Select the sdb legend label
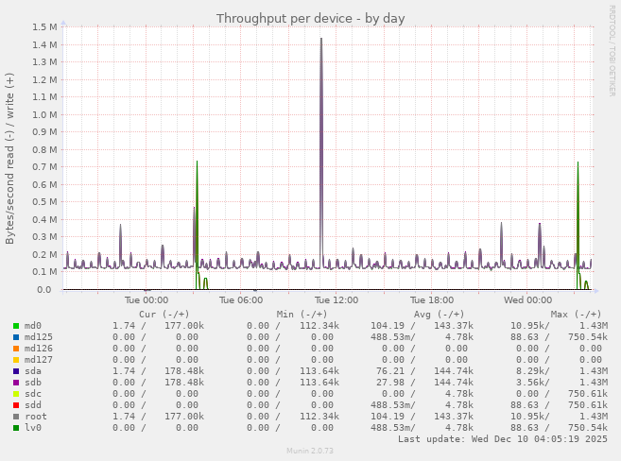Image resolution: width=621 pixels, height=461 pixels. pyautogui.click(x=33, y=383)
